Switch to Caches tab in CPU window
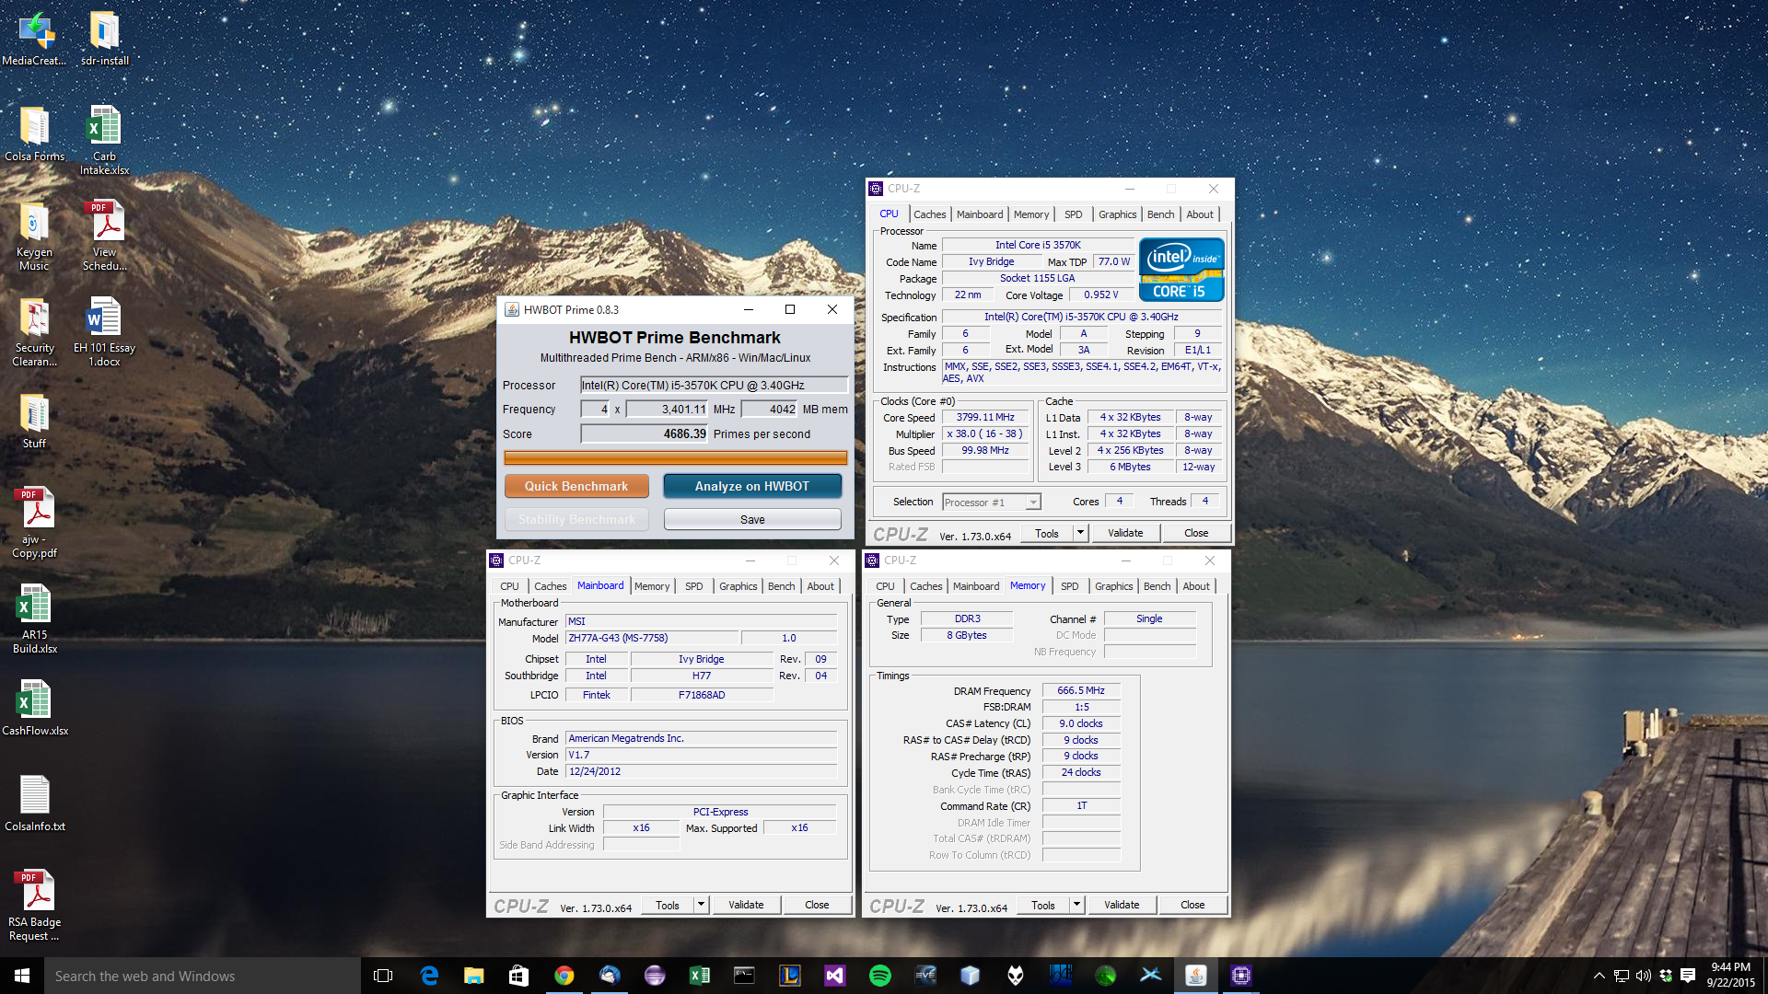Viewport: 1768px width, 994px height. (929, 214)
